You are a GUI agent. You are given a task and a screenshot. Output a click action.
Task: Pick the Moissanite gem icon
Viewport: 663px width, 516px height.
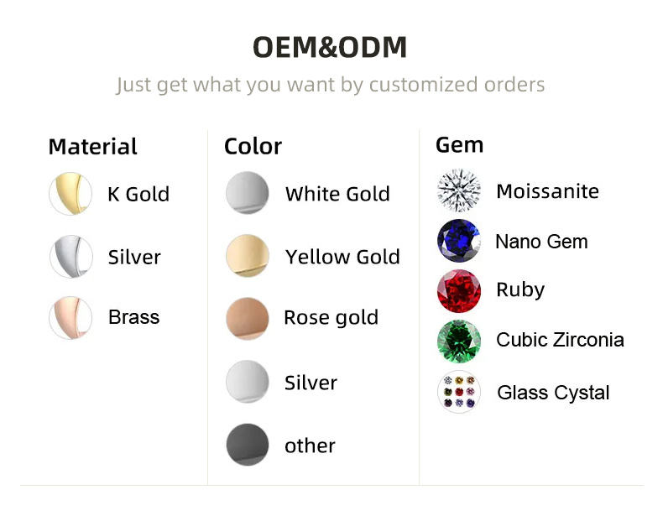(459, 190)
